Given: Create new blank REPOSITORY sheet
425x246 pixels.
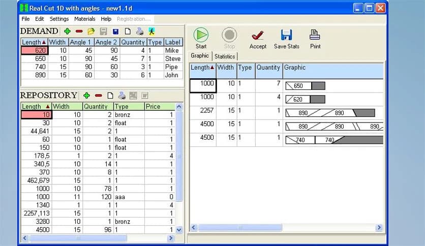Looking at the screenshot, I should click(x=110, y=96).
